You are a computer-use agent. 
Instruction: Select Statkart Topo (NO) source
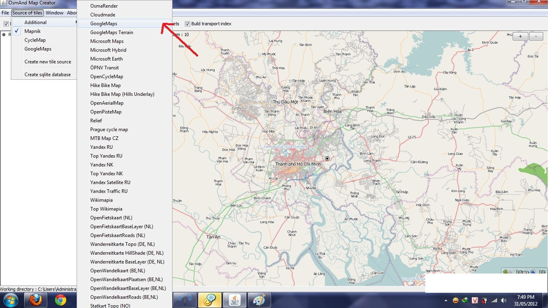point(125,306)
